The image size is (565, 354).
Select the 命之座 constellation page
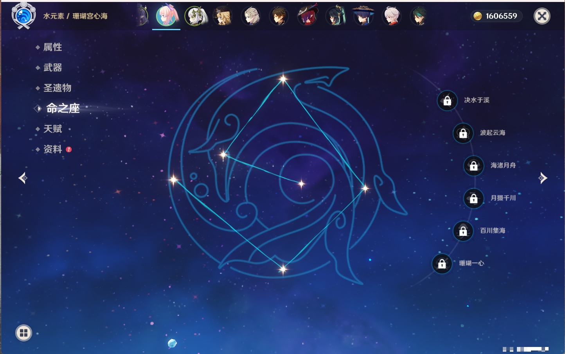[63, 108]
